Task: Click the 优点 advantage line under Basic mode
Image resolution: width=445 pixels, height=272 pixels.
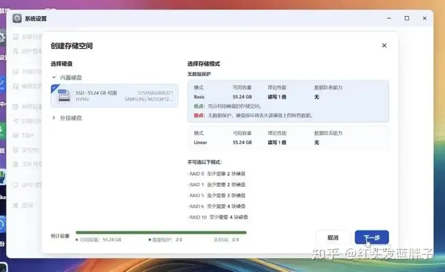Action: [227, 106]
